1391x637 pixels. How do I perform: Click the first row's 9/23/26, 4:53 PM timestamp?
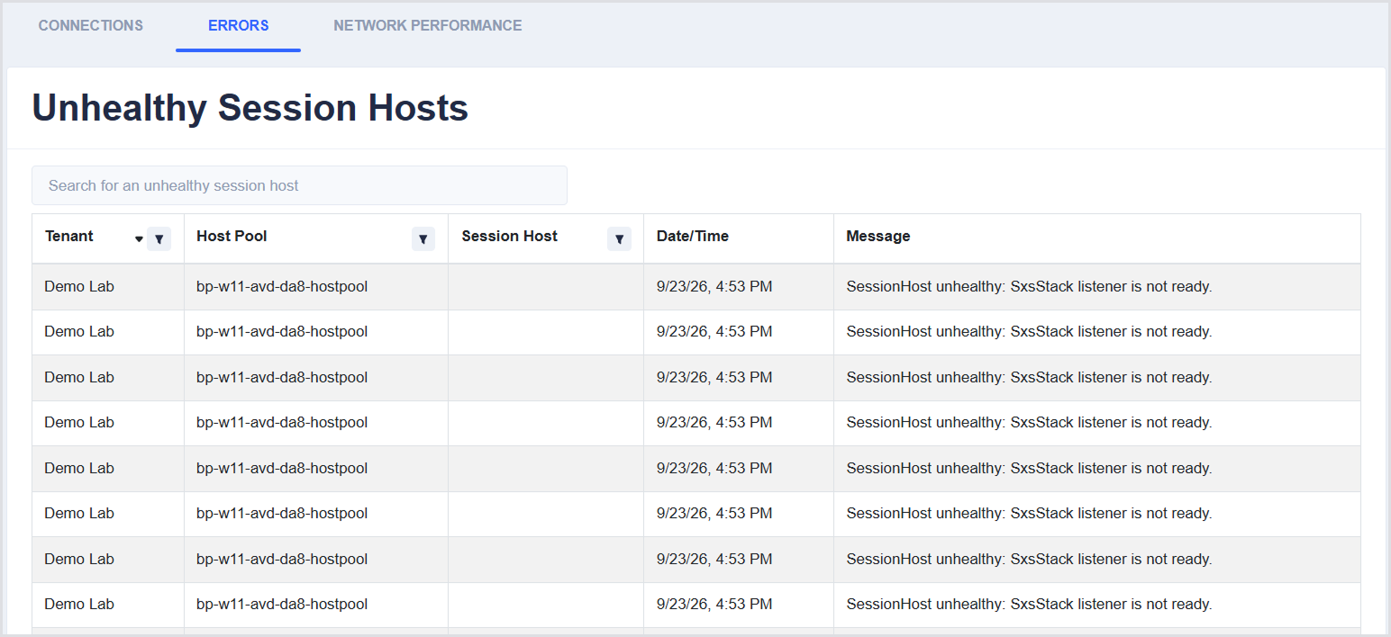tap(714, 287)
